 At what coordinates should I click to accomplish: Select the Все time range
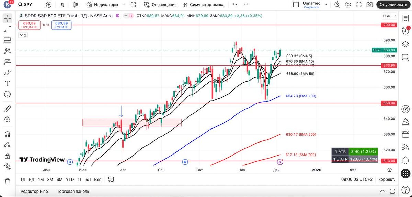pyautogui.click(x=98, y=180)
